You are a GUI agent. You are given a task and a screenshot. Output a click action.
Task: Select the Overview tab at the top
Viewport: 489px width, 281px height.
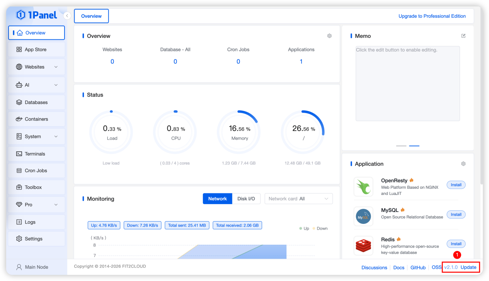91,16
